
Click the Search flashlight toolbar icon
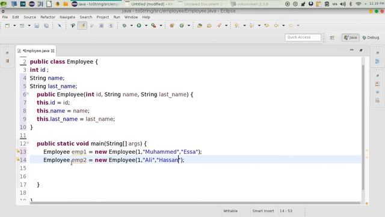point(219,25)
